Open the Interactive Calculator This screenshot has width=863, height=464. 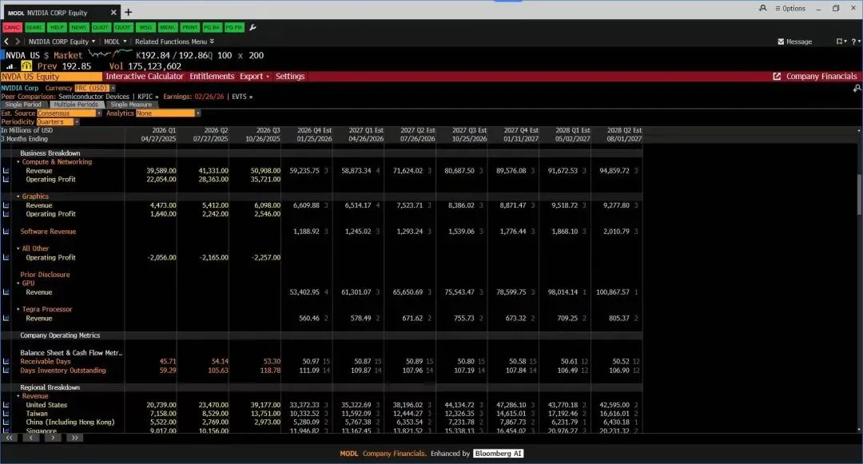pos(144,77)
